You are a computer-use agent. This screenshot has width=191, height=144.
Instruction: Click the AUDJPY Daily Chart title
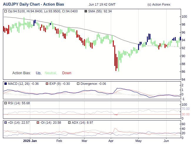tap(33, 4)
